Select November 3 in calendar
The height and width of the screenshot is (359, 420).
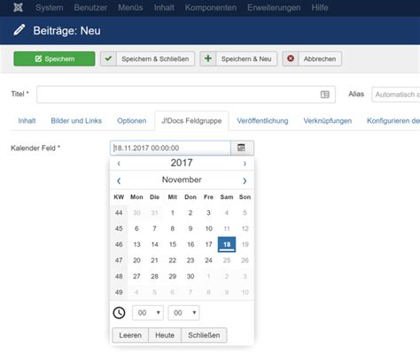point(208,212)
